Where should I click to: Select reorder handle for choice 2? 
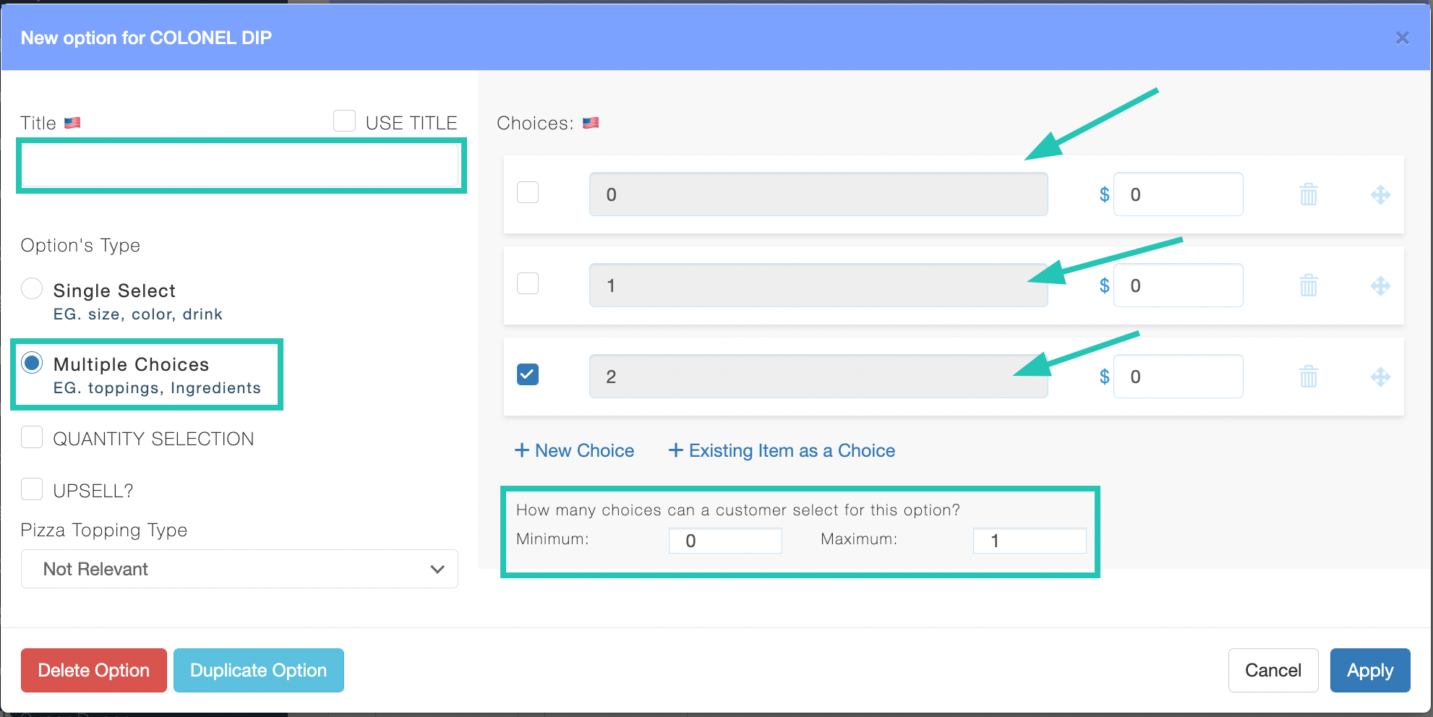pyautogui.click(x=1380, y=377)
